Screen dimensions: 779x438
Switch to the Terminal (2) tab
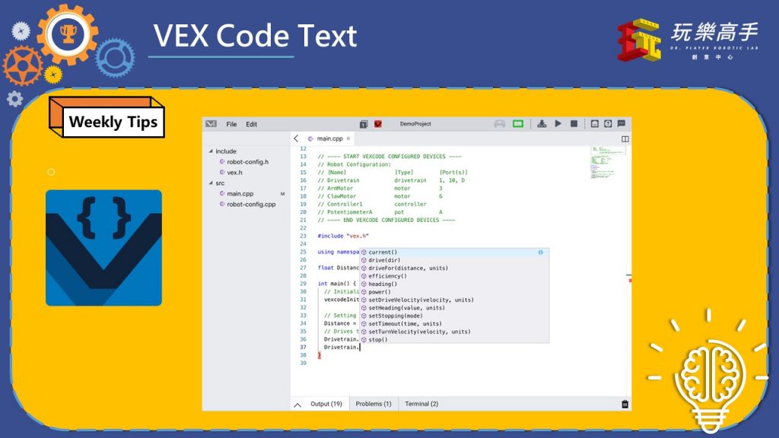(x=421, y=404)
